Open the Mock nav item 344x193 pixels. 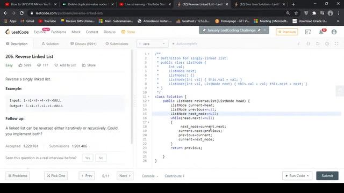(x=76, y=32)
